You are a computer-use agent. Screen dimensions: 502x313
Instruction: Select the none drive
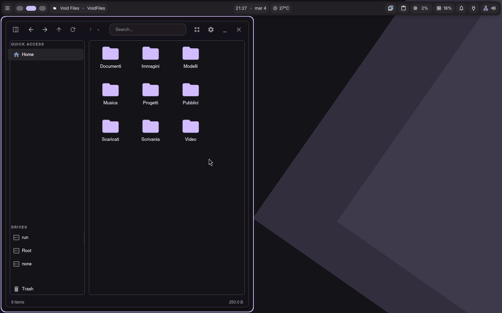point(46,264)
